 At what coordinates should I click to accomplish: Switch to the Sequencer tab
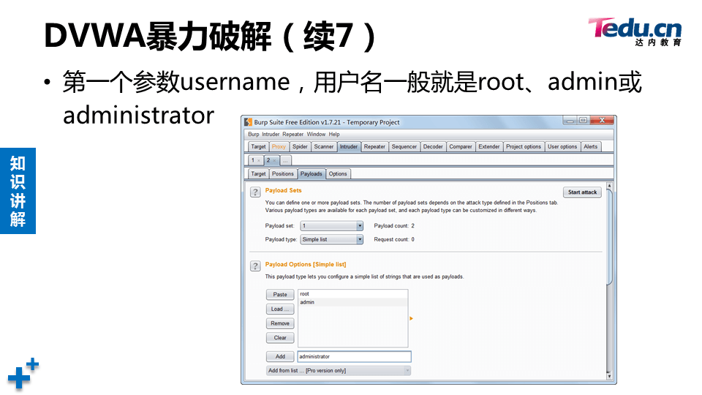(404, 146)
